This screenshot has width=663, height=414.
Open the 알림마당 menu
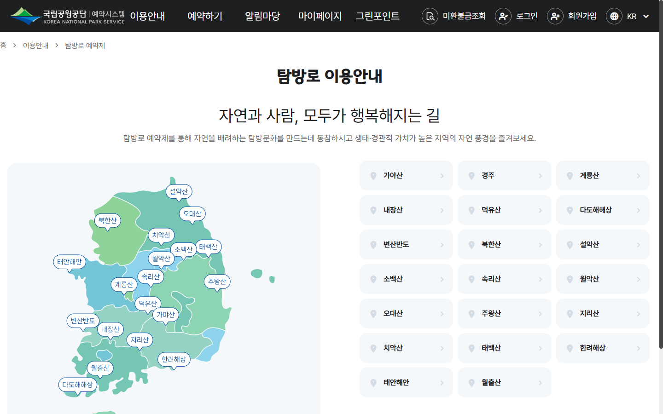coord(262,16)
